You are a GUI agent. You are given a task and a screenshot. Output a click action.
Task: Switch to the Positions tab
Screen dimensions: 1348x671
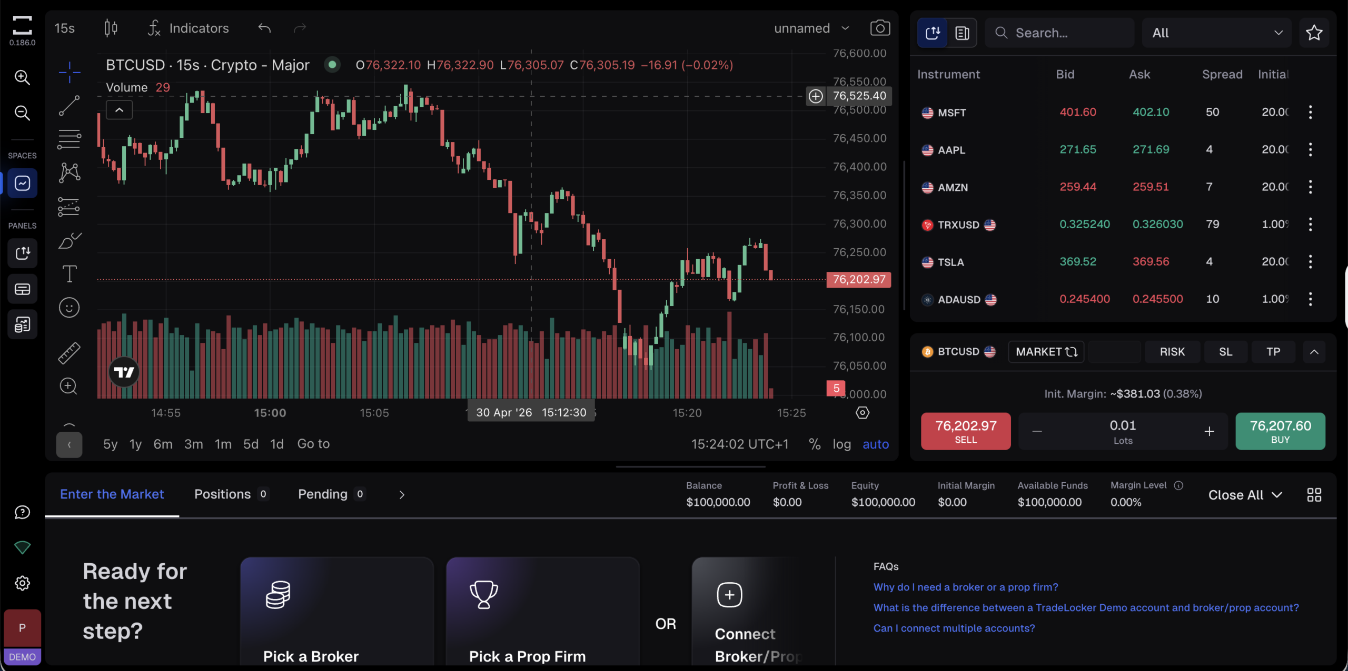tap(231, 494)
